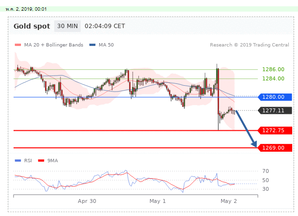The height and width of the screenshot is (216, 298).
Task: Click the 9MA red legend swatch
Action: point(41,161)
